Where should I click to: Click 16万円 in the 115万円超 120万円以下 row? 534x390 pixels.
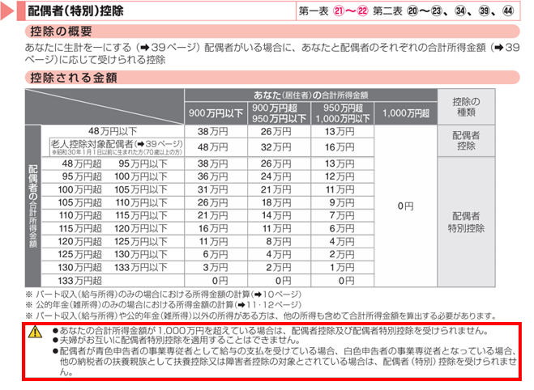[x=216, y=228]
